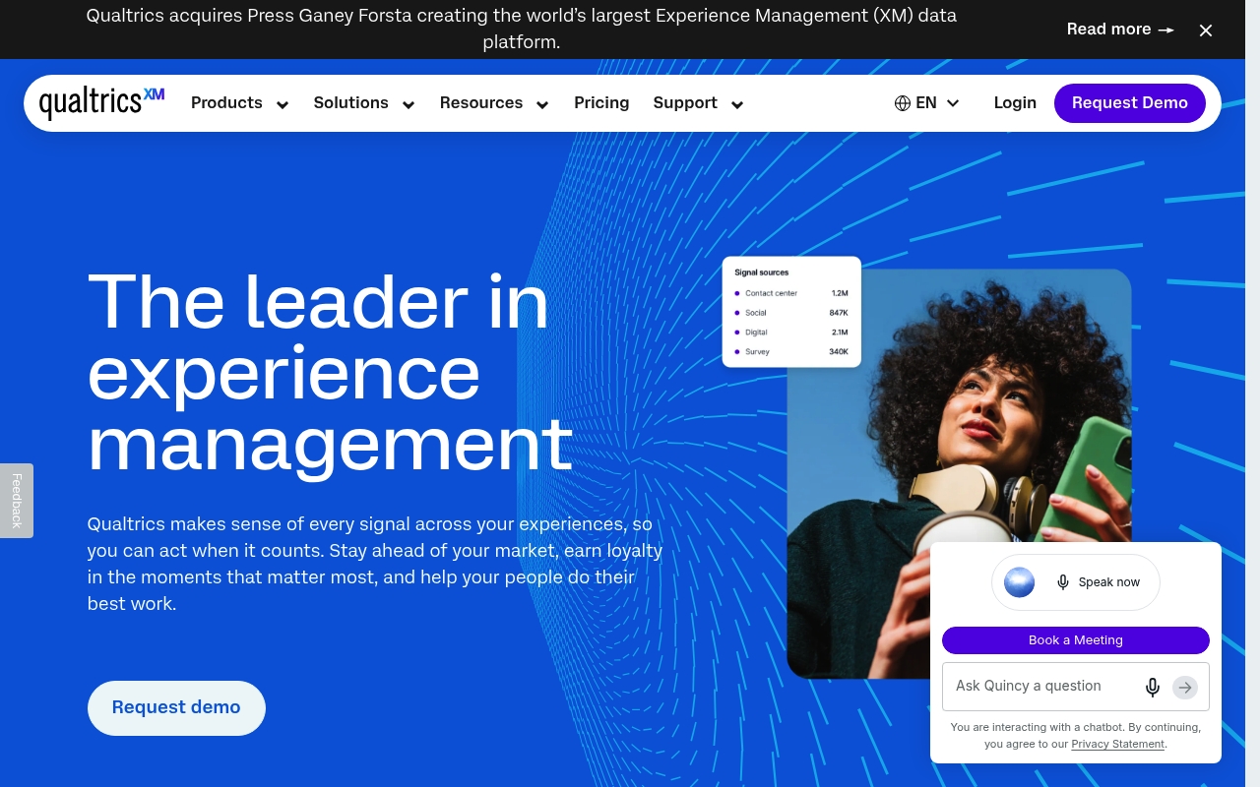Click the Book a Meeting button
Viewport: 1260px width, 787px height.
click(1076, 640)
